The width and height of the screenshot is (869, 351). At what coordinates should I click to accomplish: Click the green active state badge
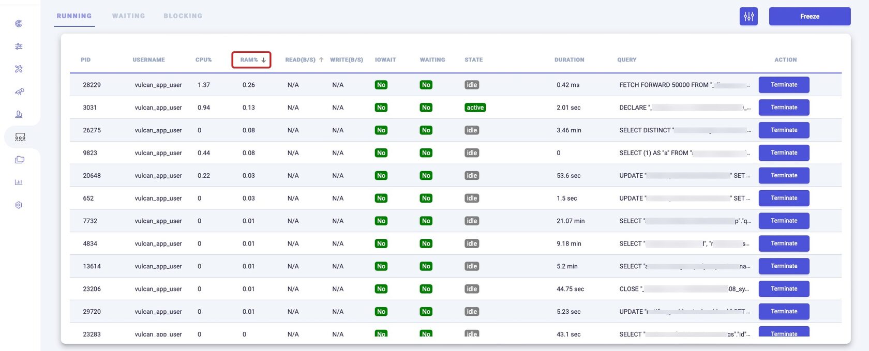tap(475, 108)
